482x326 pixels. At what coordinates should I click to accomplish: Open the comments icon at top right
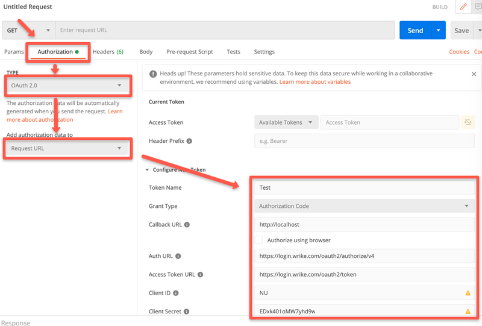click(x=478, y=7)
